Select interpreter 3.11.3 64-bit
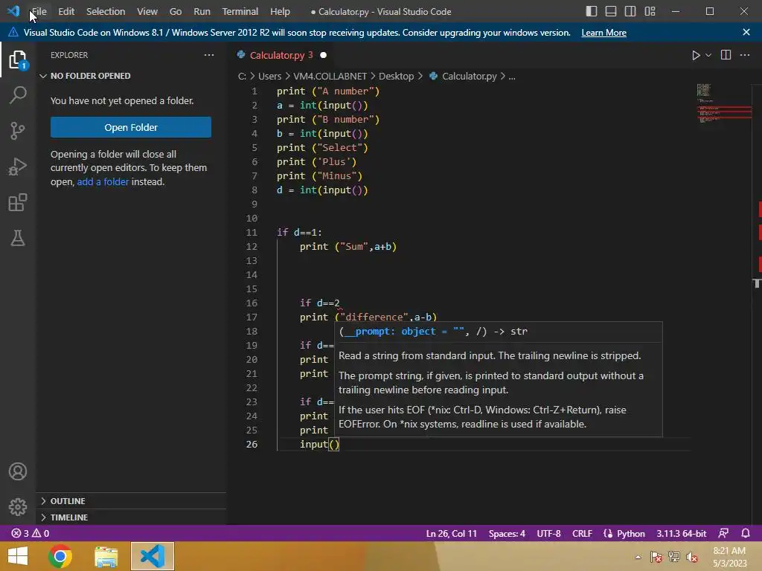The image size is (762, 571). (x=682, y=533)
